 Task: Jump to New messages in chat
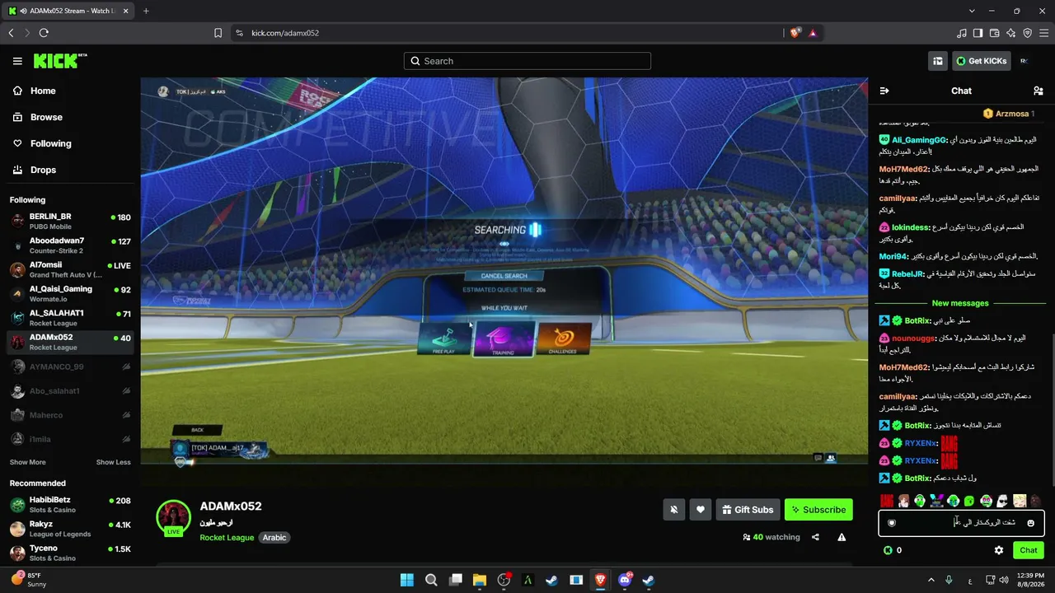point(960,303)
